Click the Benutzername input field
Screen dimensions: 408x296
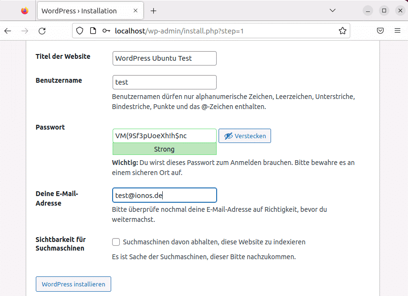point(165,82)
